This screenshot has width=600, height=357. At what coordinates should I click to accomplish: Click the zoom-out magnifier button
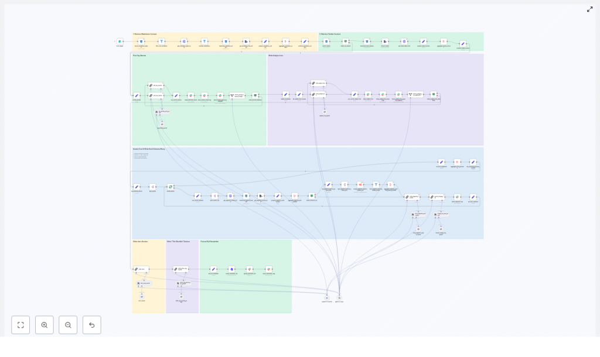click(x=68, y=325)
